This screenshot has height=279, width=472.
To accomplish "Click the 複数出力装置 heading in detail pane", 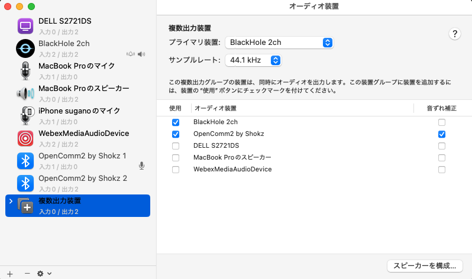I will click(190, 28).
